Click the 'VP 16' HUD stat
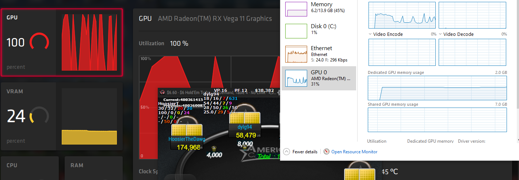The height and width of the screenshot is (180, 519). (220, 90)
